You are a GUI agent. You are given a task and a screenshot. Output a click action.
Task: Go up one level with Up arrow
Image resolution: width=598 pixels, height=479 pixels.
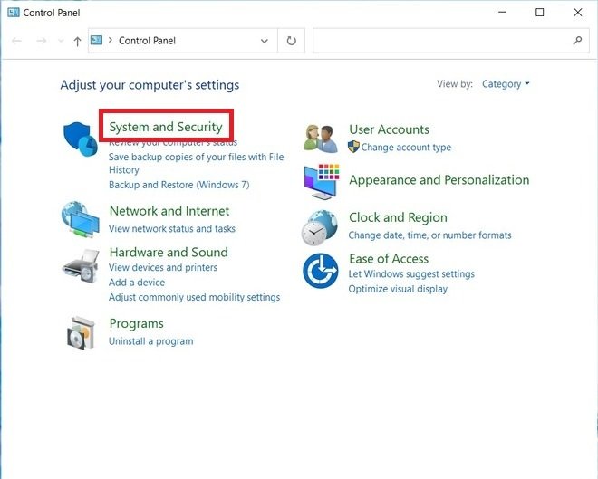[77, 41]
